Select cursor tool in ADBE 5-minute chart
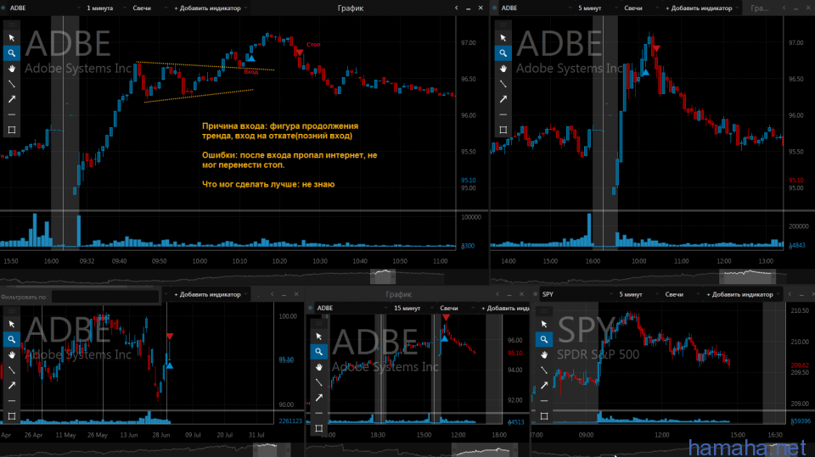Viewport: 815px width, 457px height. coord(503,38)
